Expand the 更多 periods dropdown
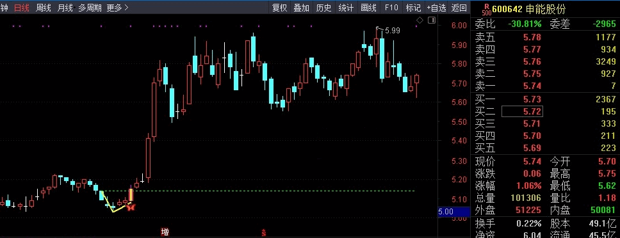Viewport: 620px width, 238px height. click(117, 8)
